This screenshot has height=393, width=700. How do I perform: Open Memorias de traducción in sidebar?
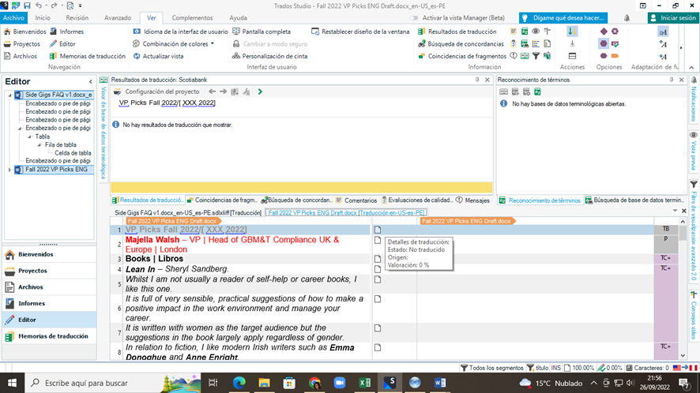point(49,336)
